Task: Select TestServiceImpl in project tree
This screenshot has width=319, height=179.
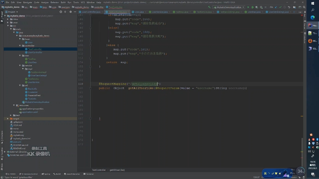Action: 38,72
